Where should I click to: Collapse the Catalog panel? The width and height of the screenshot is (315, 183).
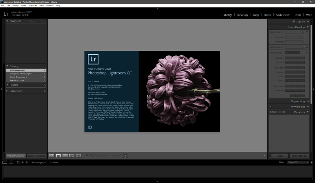coord(7,66)
